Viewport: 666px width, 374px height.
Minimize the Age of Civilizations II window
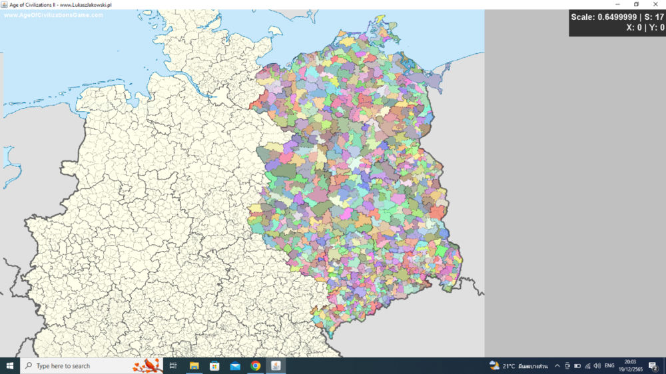617,4
